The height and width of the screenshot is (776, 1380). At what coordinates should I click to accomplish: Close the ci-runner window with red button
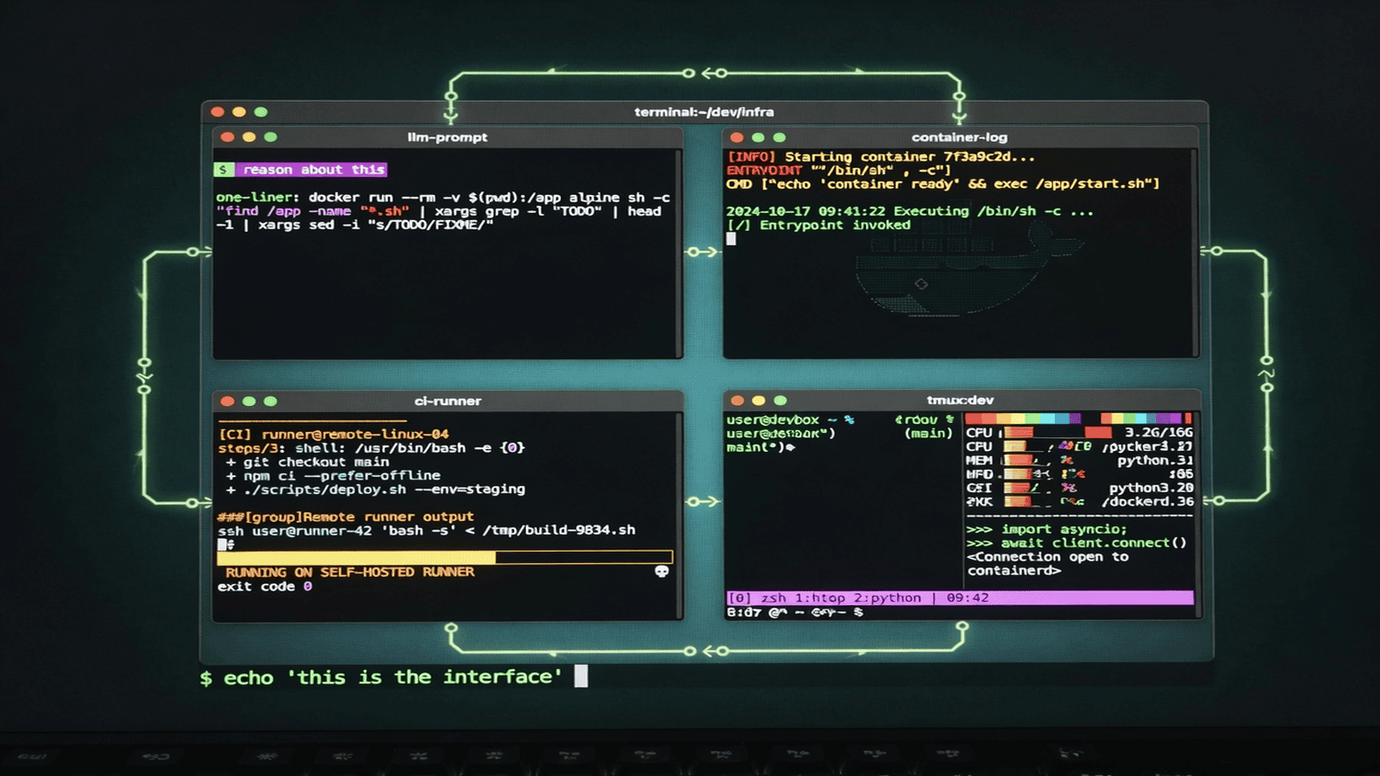227,401
